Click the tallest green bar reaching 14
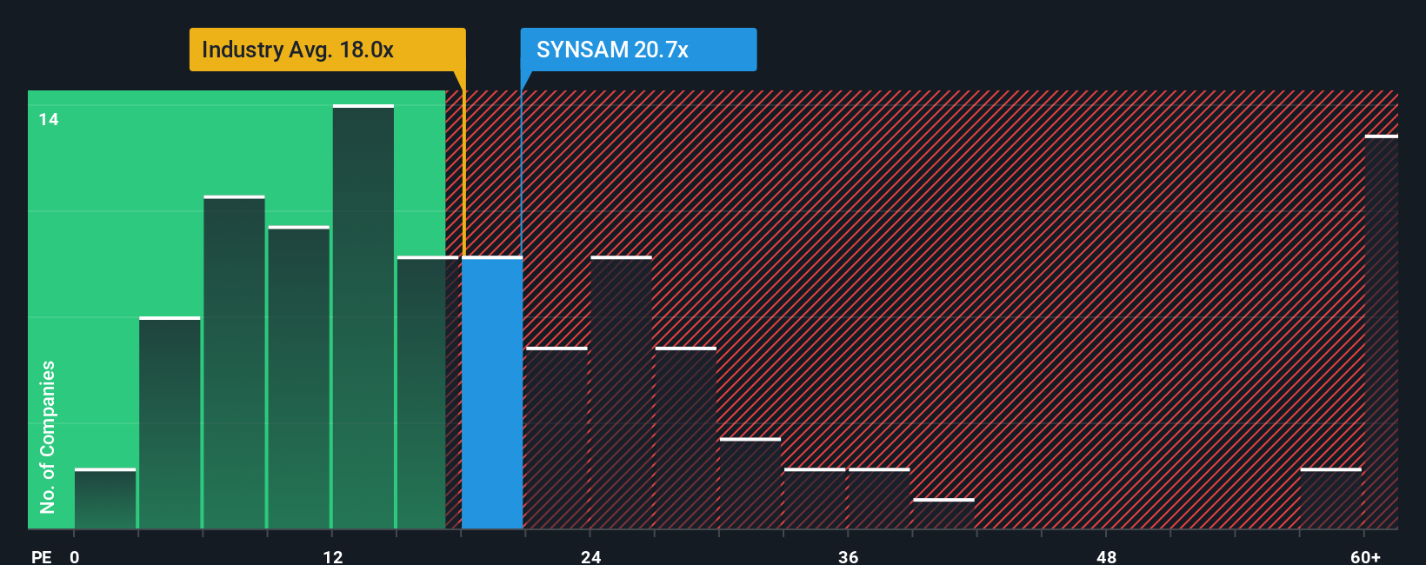 tap(363, 317)
